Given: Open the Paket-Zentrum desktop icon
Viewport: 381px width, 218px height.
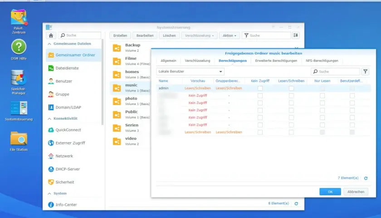Looking at the screenshot, I should [19, 21].
